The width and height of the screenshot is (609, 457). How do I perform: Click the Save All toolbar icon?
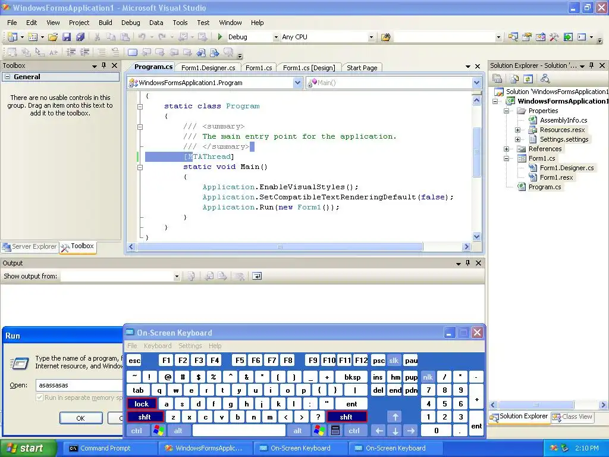[80, 37]
